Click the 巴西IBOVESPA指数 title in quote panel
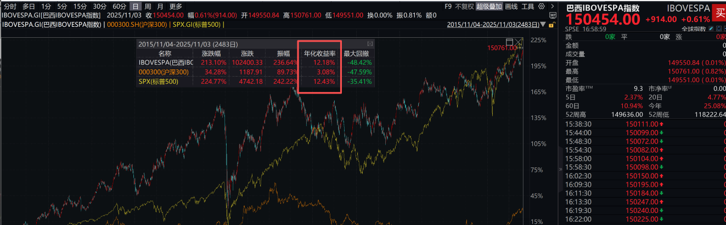726x225 pixels. (x=603, y=8)
